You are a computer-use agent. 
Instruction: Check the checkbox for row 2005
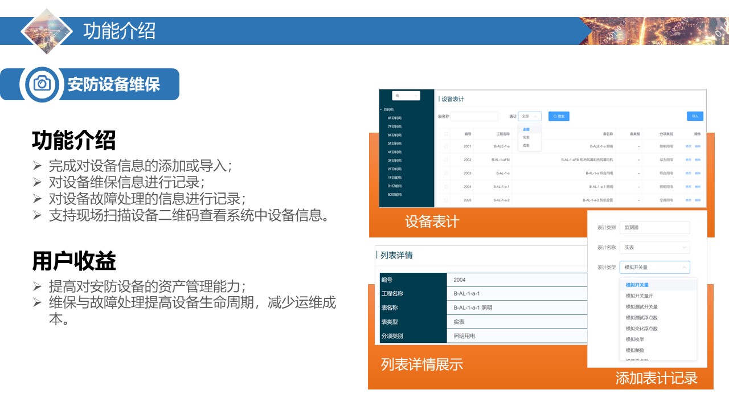coord(446,200)
